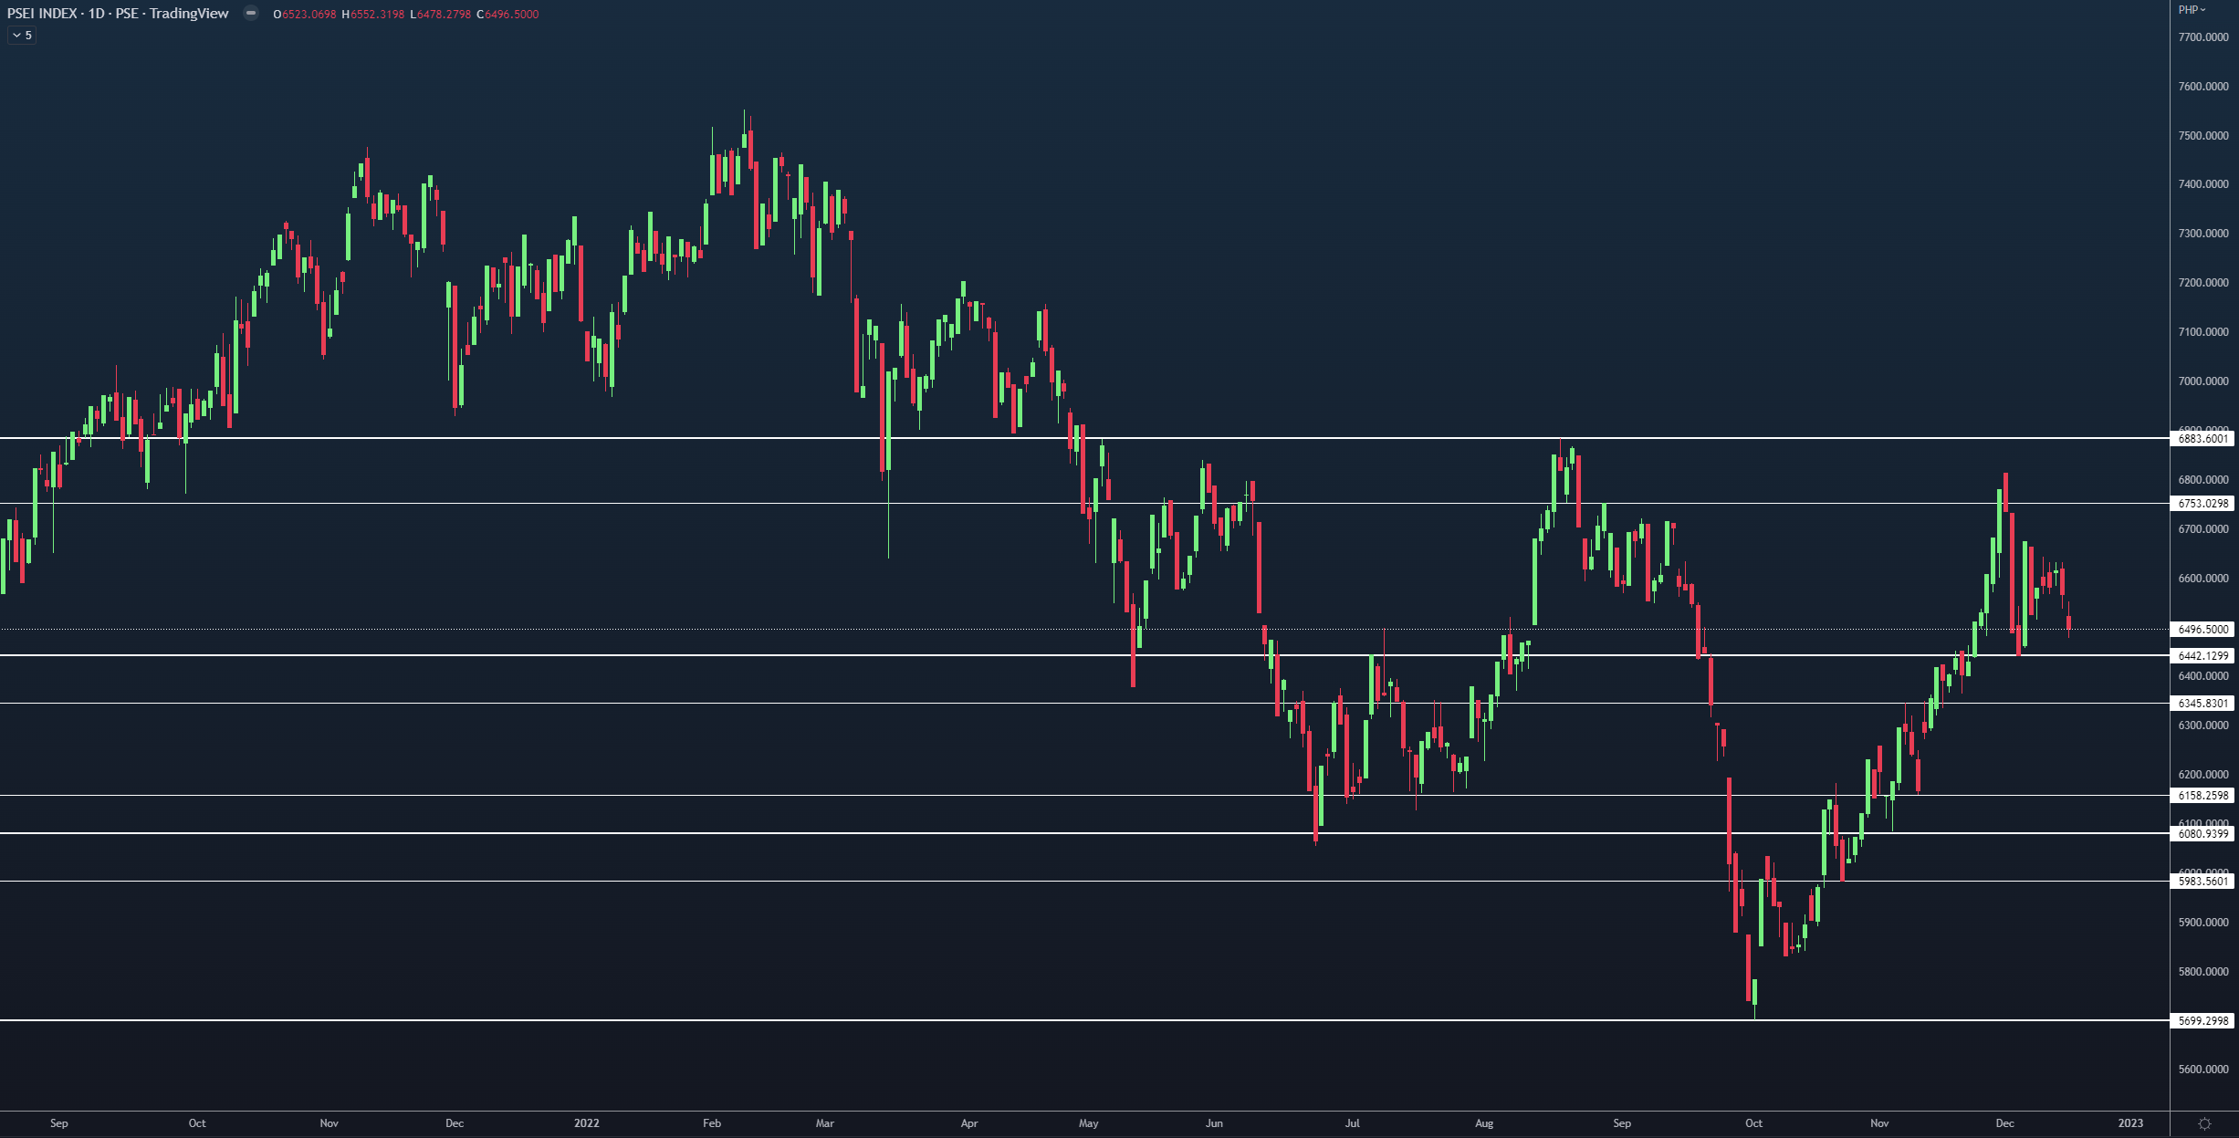
Task: Click the close value C6496.5000 in legend
Action: point(507,15)
